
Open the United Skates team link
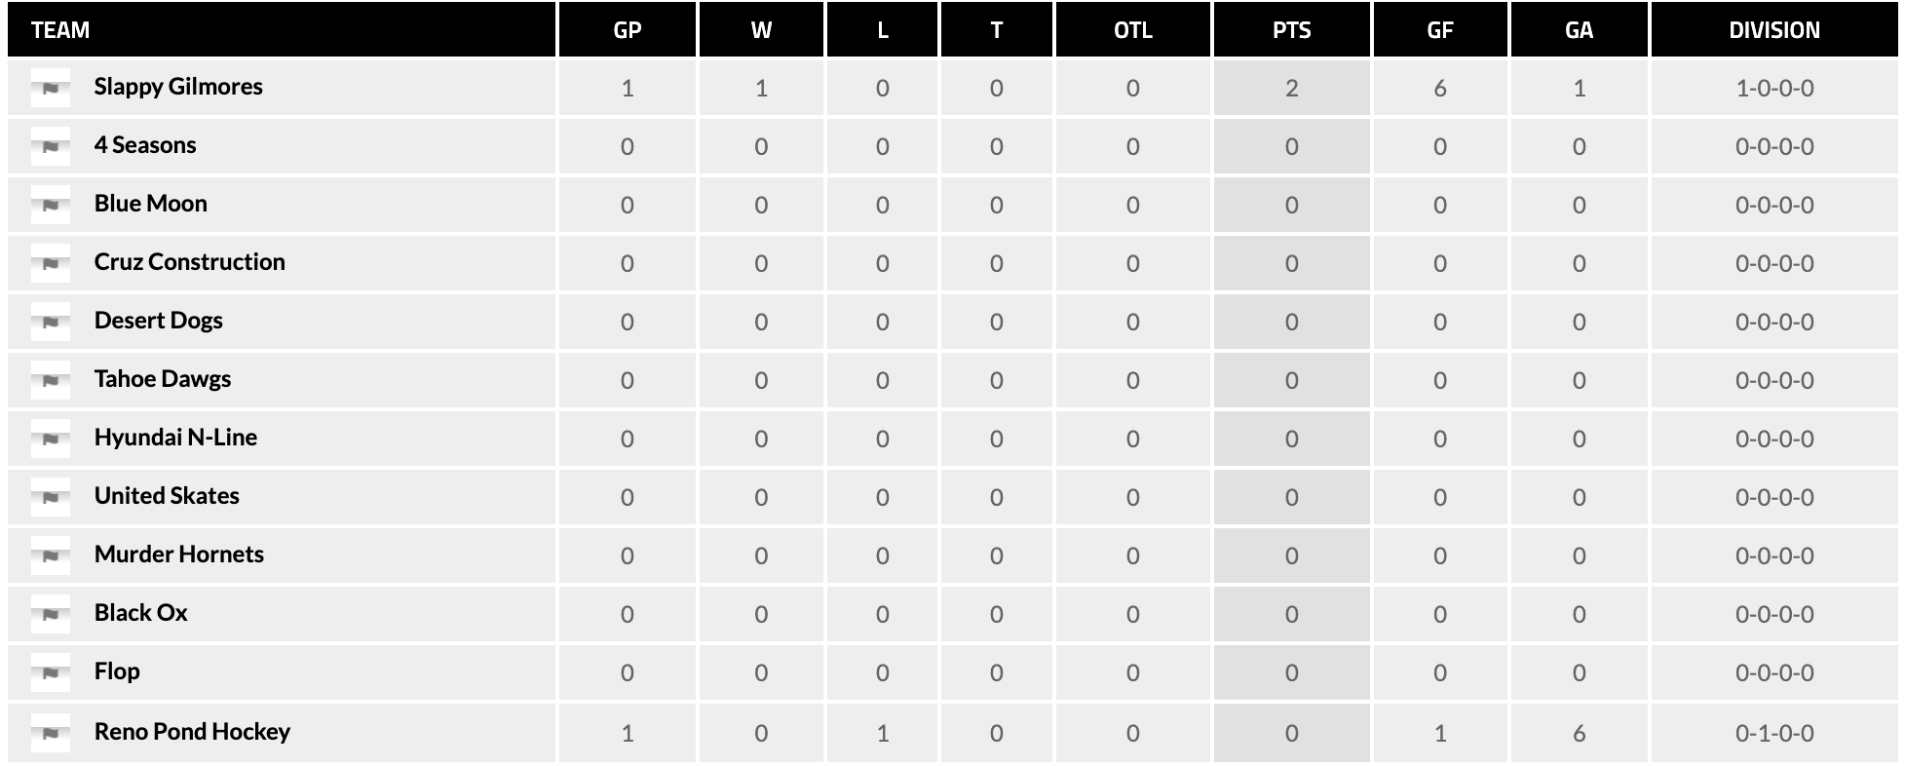(x=167, y=496)
